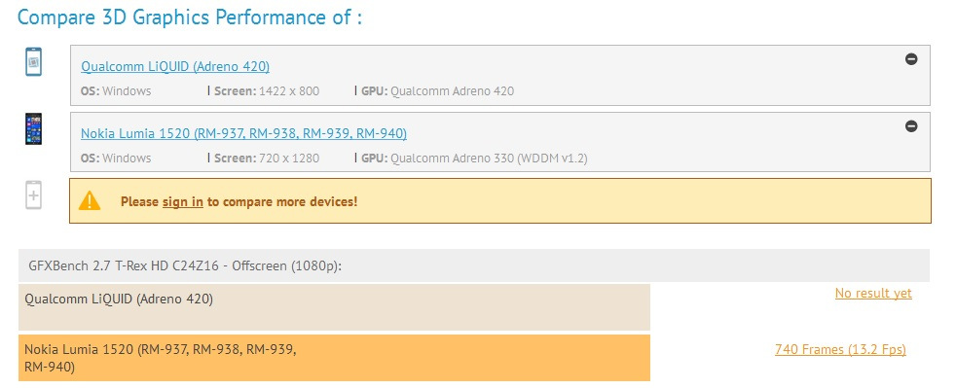
Task: Click the Qualcomm LiQUID beige result bar
Action: [x=334, y=307]
